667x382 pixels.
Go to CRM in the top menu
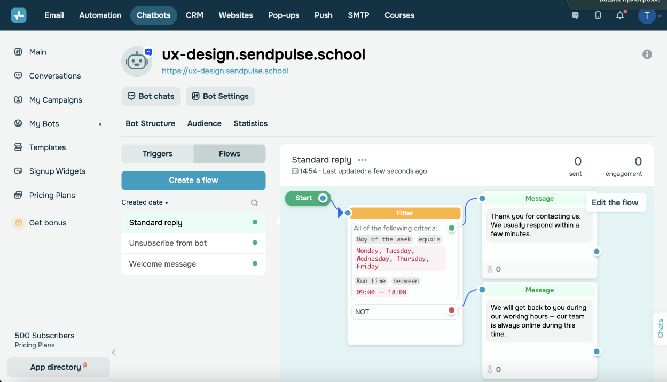[194, 15]
